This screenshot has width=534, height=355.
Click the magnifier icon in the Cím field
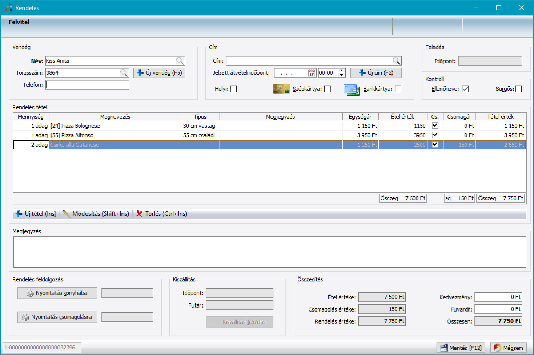coord(397,61)
